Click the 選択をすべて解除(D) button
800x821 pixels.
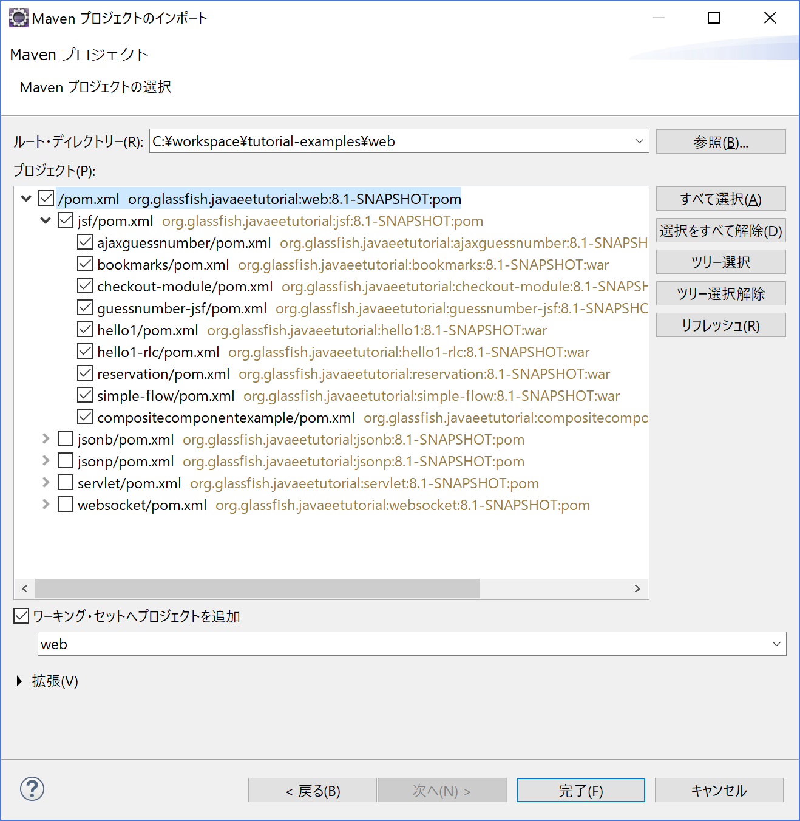click(x=720, y=230)
